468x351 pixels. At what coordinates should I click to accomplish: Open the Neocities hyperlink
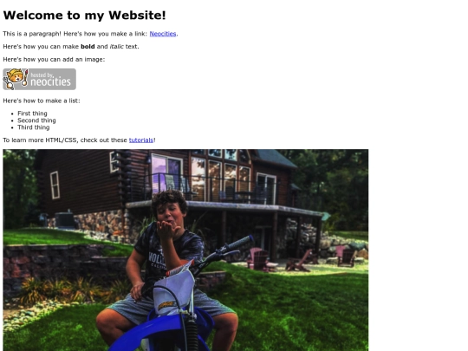[x=163, y=34]
